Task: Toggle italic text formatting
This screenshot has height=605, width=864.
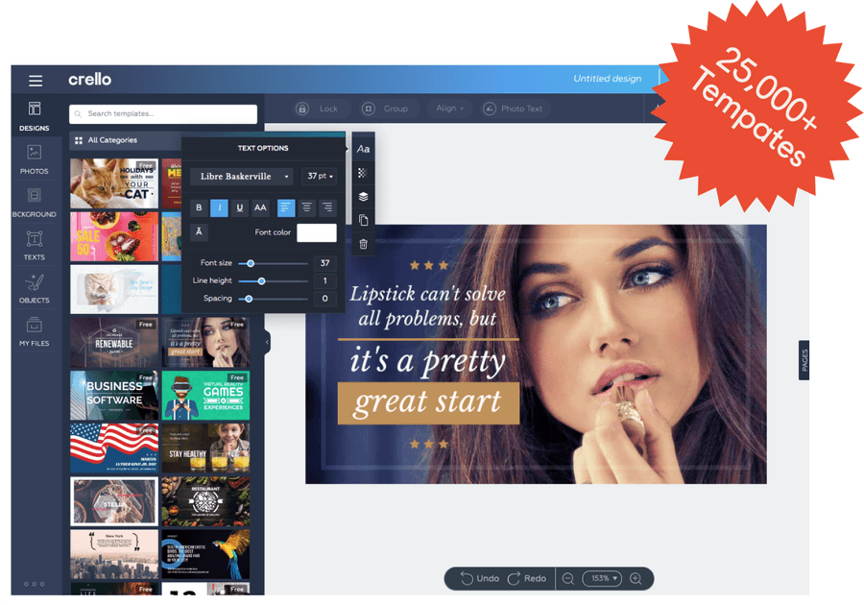Action: [219, 207]
